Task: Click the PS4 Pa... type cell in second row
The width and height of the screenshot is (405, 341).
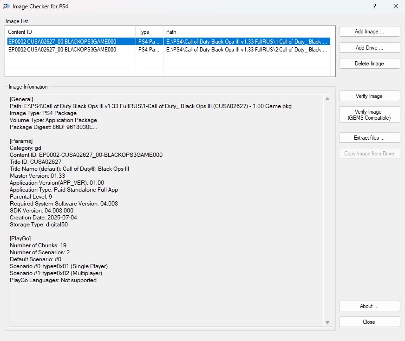Action: point(149,50)
